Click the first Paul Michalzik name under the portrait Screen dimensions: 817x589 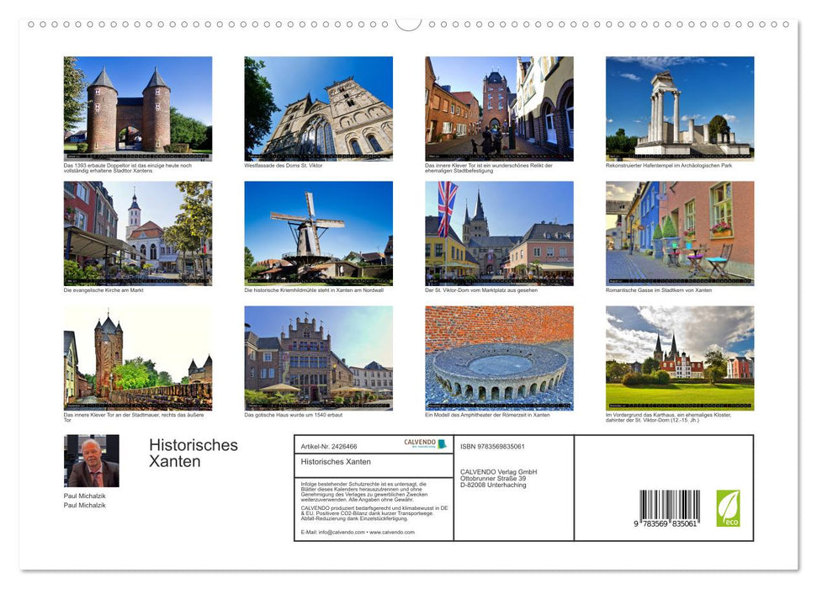click(x=84, y=496)
